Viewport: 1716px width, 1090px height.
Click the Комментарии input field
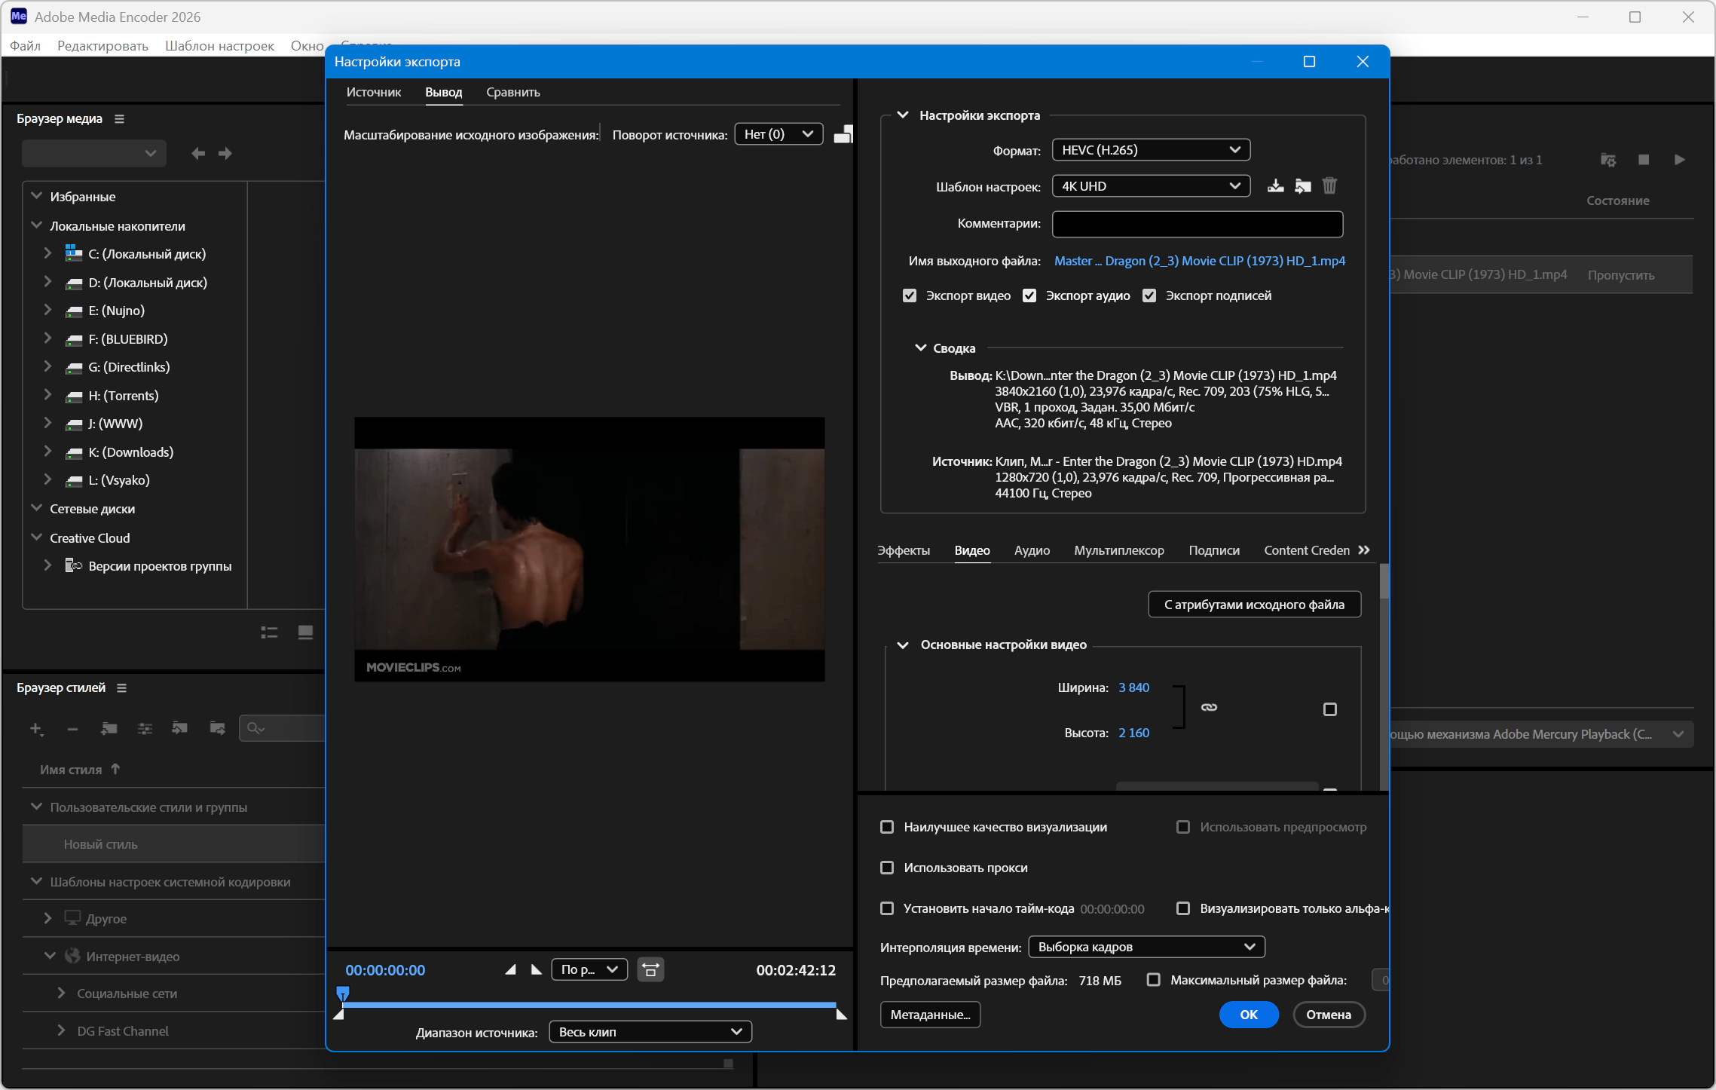[1197, 224]
